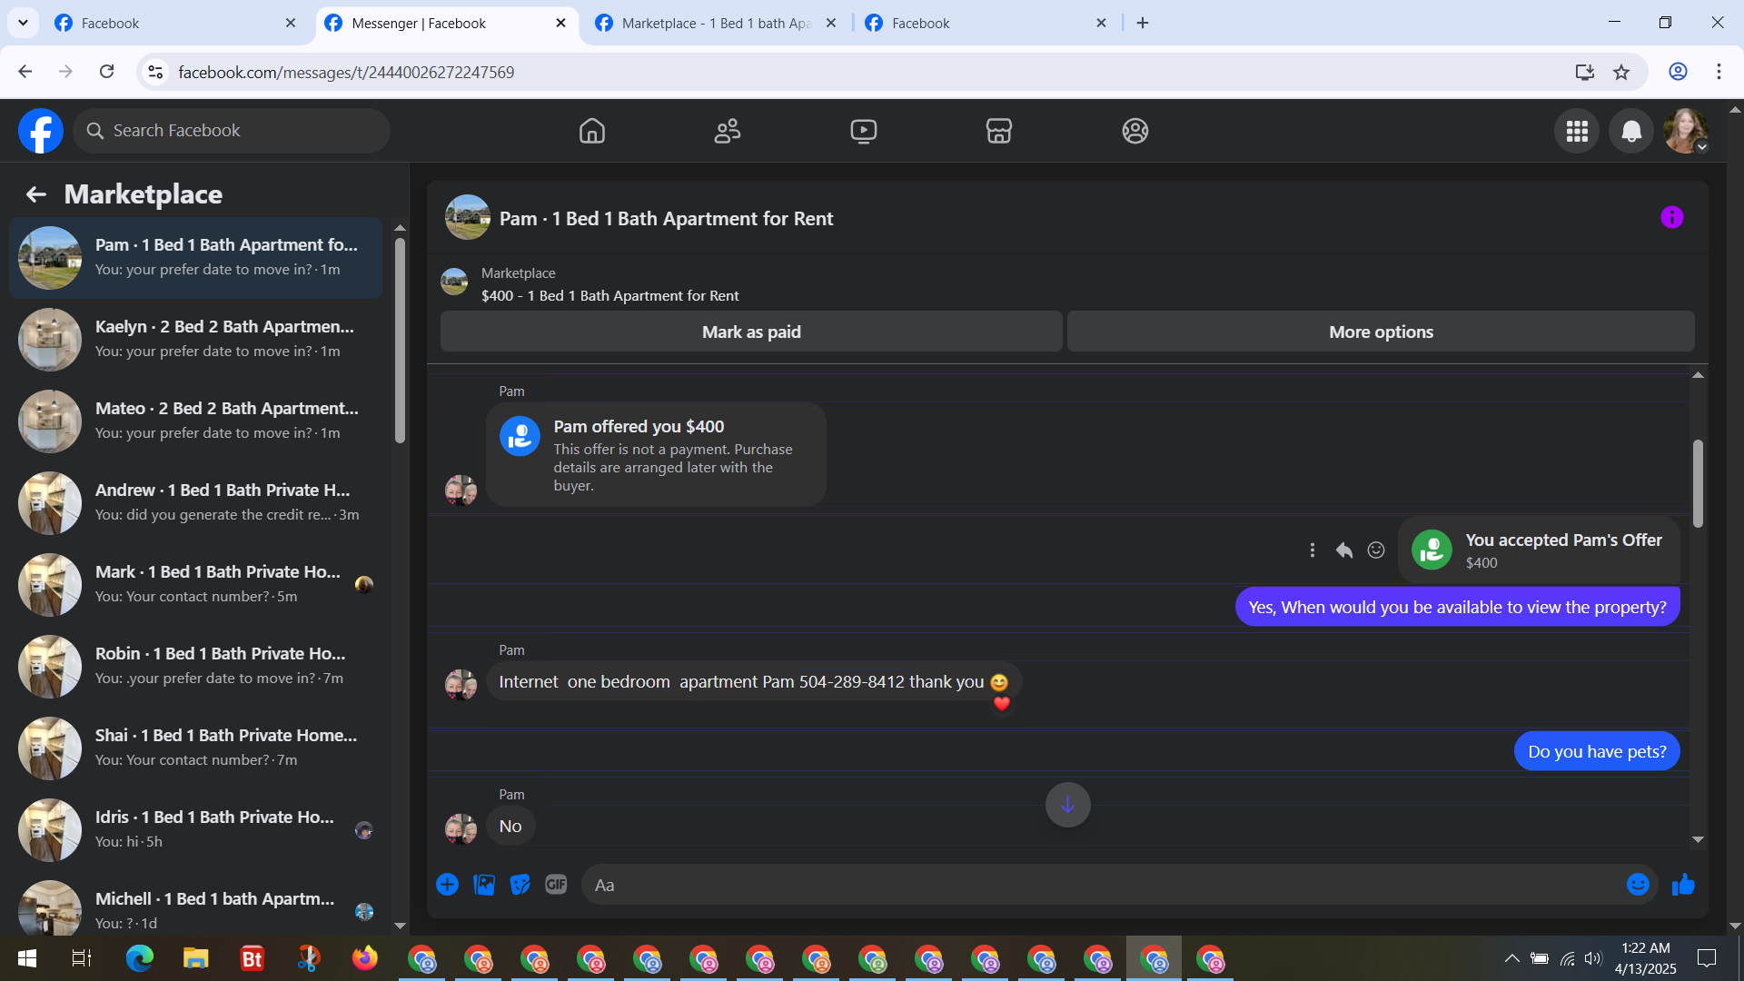Send a thumbs-up like
This screenshot has width=1744, height=981.
[x=1683, y=885]
